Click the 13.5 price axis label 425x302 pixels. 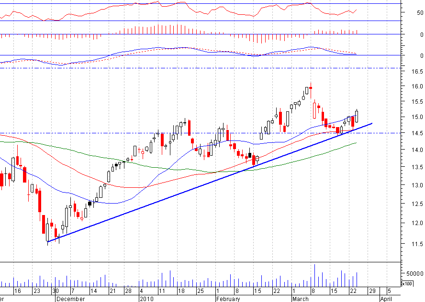coord(417,167)
